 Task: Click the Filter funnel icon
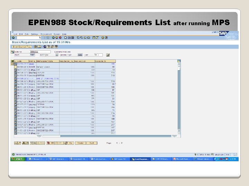[x=49, y=46]
